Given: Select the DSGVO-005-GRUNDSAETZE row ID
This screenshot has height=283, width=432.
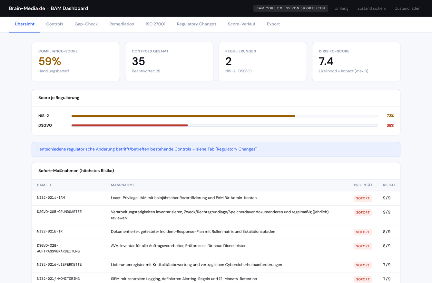Looking at the screenshot, I should click(59, 212).
